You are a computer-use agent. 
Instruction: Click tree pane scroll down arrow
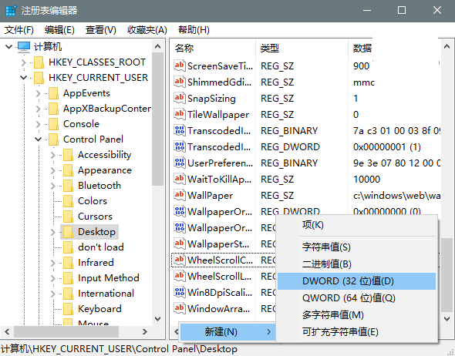coord(157,319)
